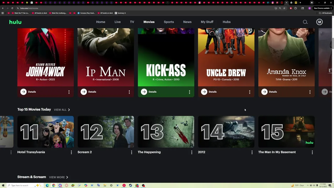
Task: Open Scream 2 more options dots
Action: click(132, 152)
